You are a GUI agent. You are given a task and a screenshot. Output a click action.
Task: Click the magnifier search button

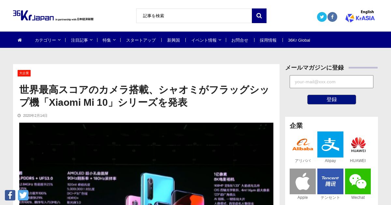point(259,16)
